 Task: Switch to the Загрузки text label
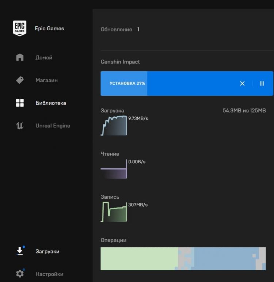point(47,251)
